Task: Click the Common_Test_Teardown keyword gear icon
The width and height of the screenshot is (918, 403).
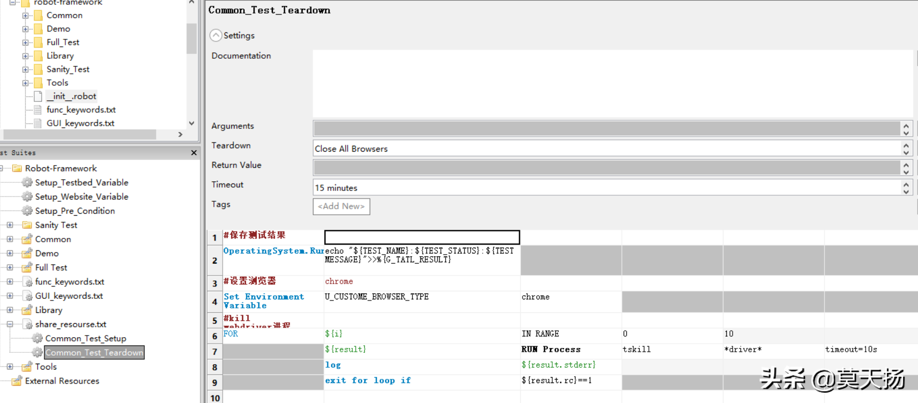Action: coord(37,352)
